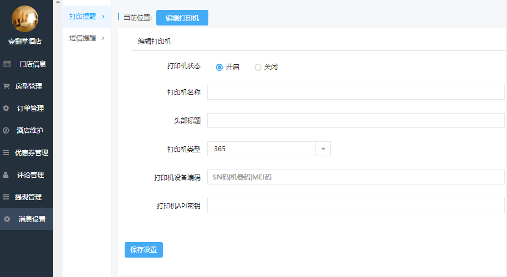
Task: Click chevron next to 打印提醒
Action: coord(103,17)
